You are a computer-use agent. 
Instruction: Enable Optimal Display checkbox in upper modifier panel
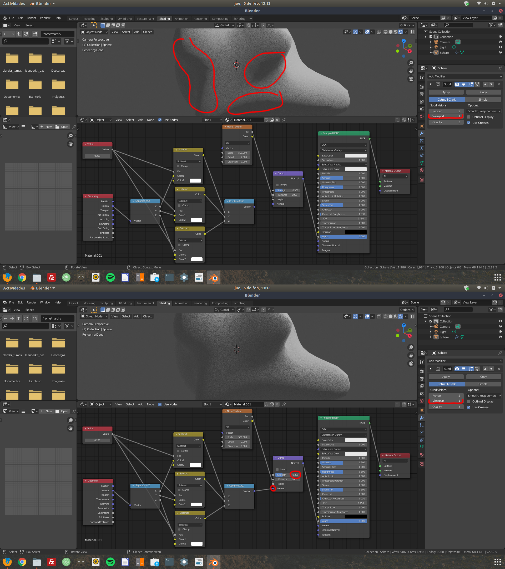tap(469, 117)
